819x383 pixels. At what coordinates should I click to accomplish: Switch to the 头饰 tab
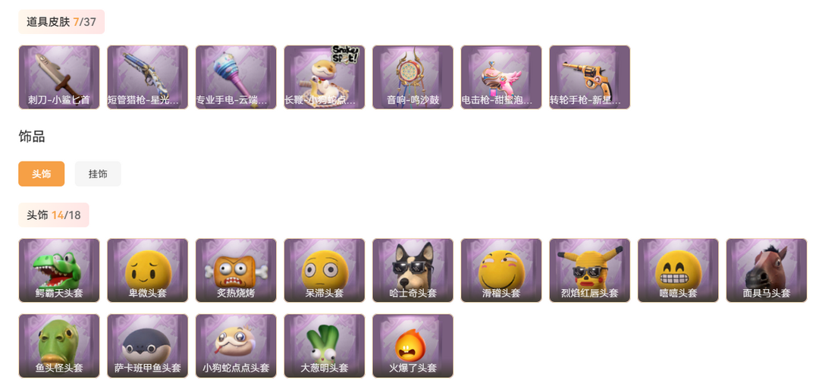pyautogui.click(x=41, y=174)
